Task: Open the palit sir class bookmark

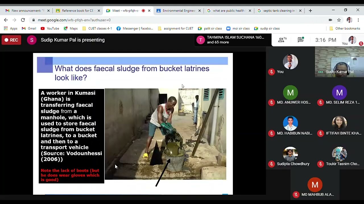Action: click(210, 28)
